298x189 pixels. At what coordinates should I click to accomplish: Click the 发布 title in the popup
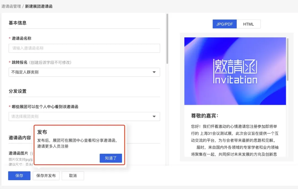click(x=42, y=132)
